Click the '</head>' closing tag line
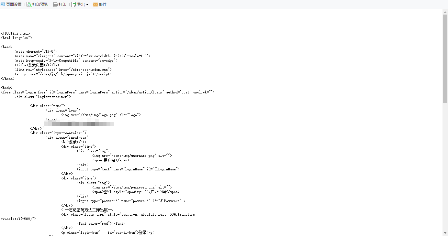448x236 pixels. (x=8, y=79)
